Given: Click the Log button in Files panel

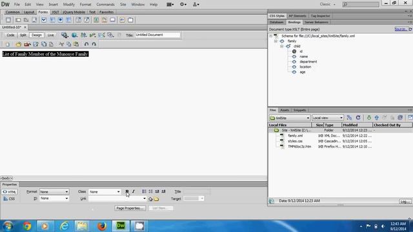Looking at the screenshot, I should (405, 202).
